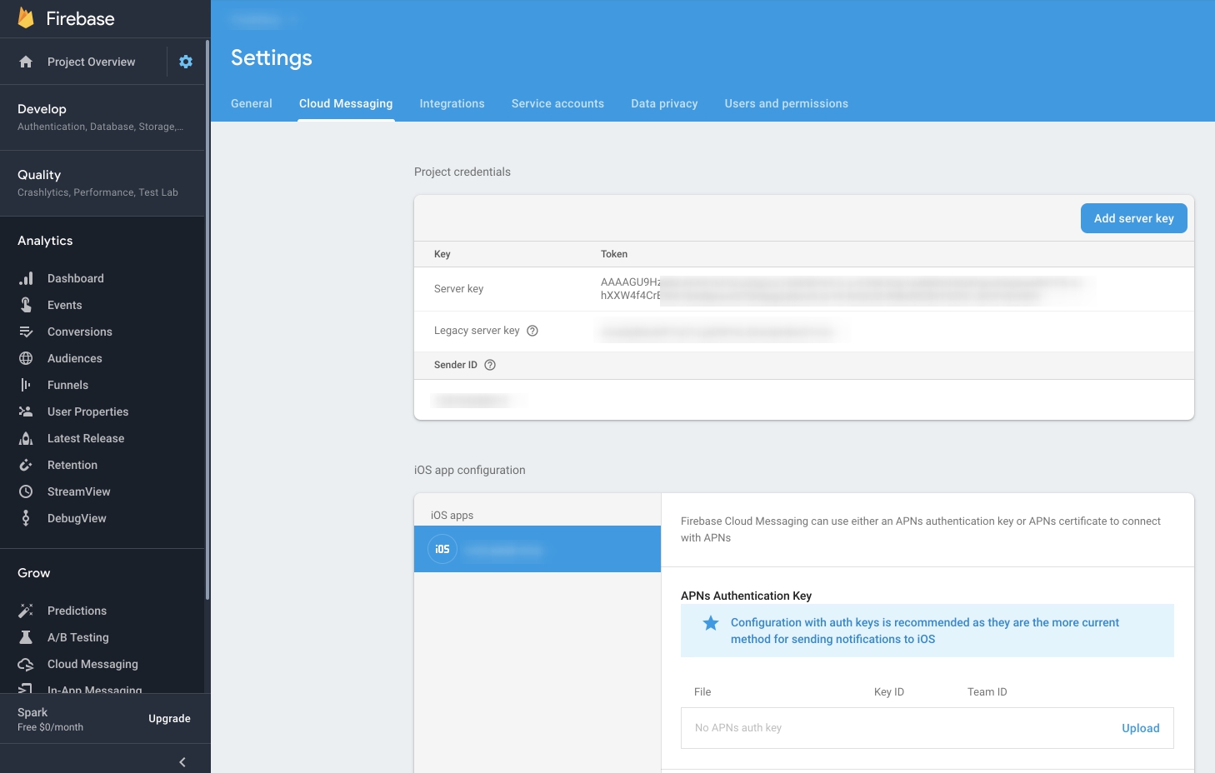Open the Integrations tab
The height and width of the screenshot is (773, 1215).
point(452,103)
